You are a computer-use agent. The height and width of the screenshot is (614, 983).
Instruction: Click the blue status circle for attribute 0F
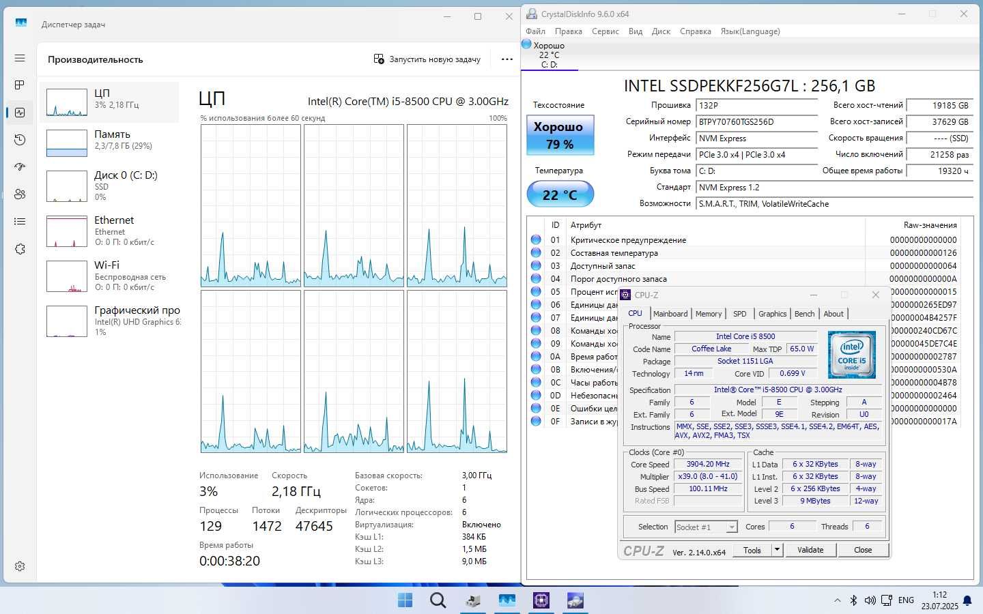pyautogui.click(x=536, y=421)
